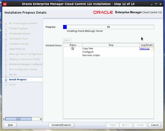Select Review step in sidebar
The height and width of the screenshot is (131, 165).
[x=13, y=75]
